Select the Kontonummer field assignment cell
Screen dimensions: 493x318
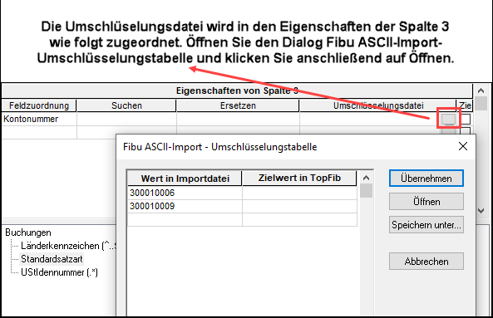[39, 119]
